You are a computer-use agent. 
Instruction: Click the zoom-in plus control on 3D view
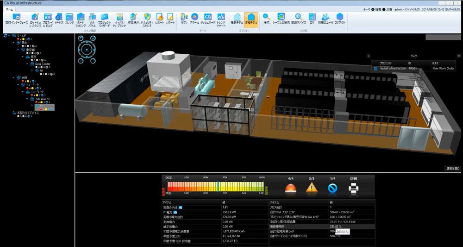click(81, 61)
